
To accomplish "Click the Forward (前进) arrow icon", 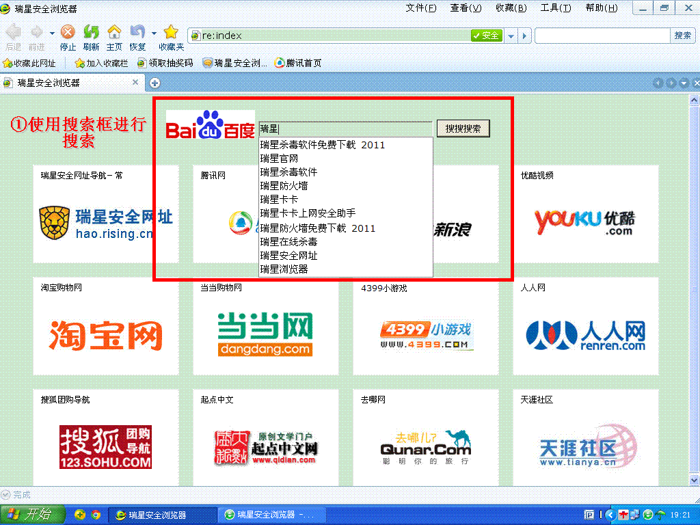I will [x=37, y=31].
